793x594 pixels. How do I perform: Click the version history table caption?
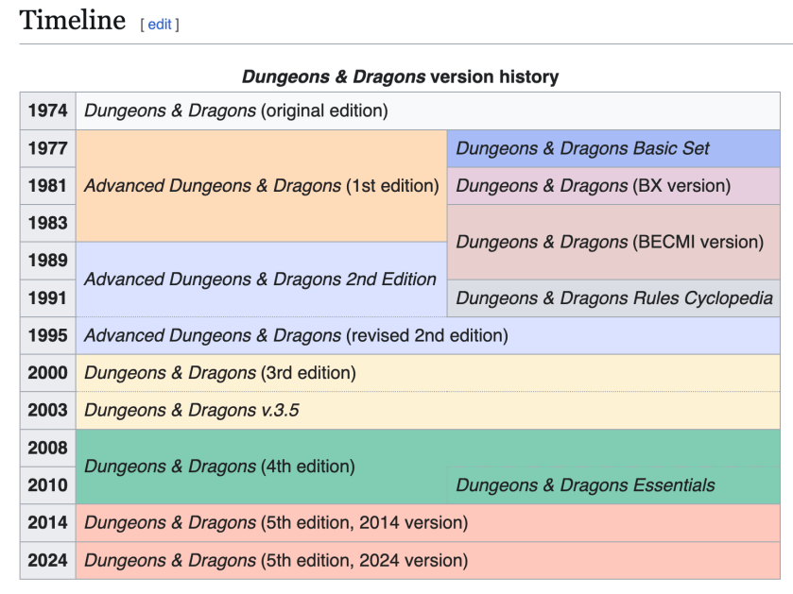pos(399,77)
